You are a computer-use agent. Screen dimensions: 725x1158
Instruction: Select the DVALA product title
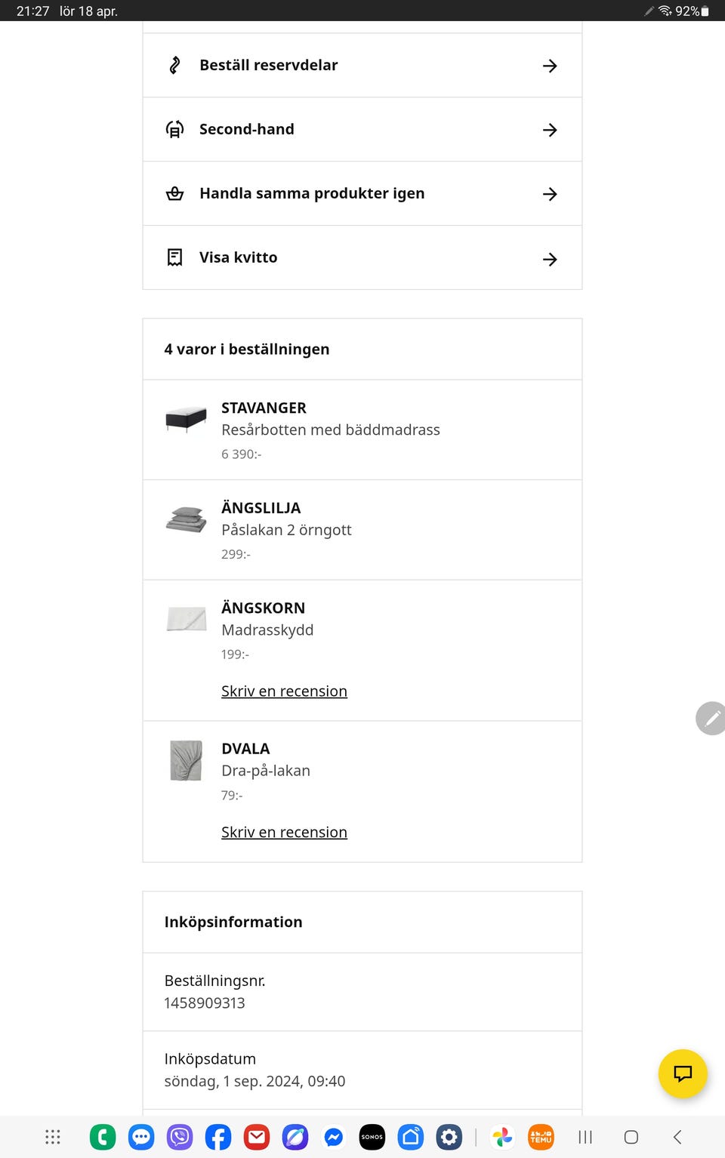[x=245, y=749]
